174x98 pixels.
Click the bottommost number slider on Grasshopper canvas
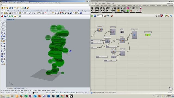110,61
